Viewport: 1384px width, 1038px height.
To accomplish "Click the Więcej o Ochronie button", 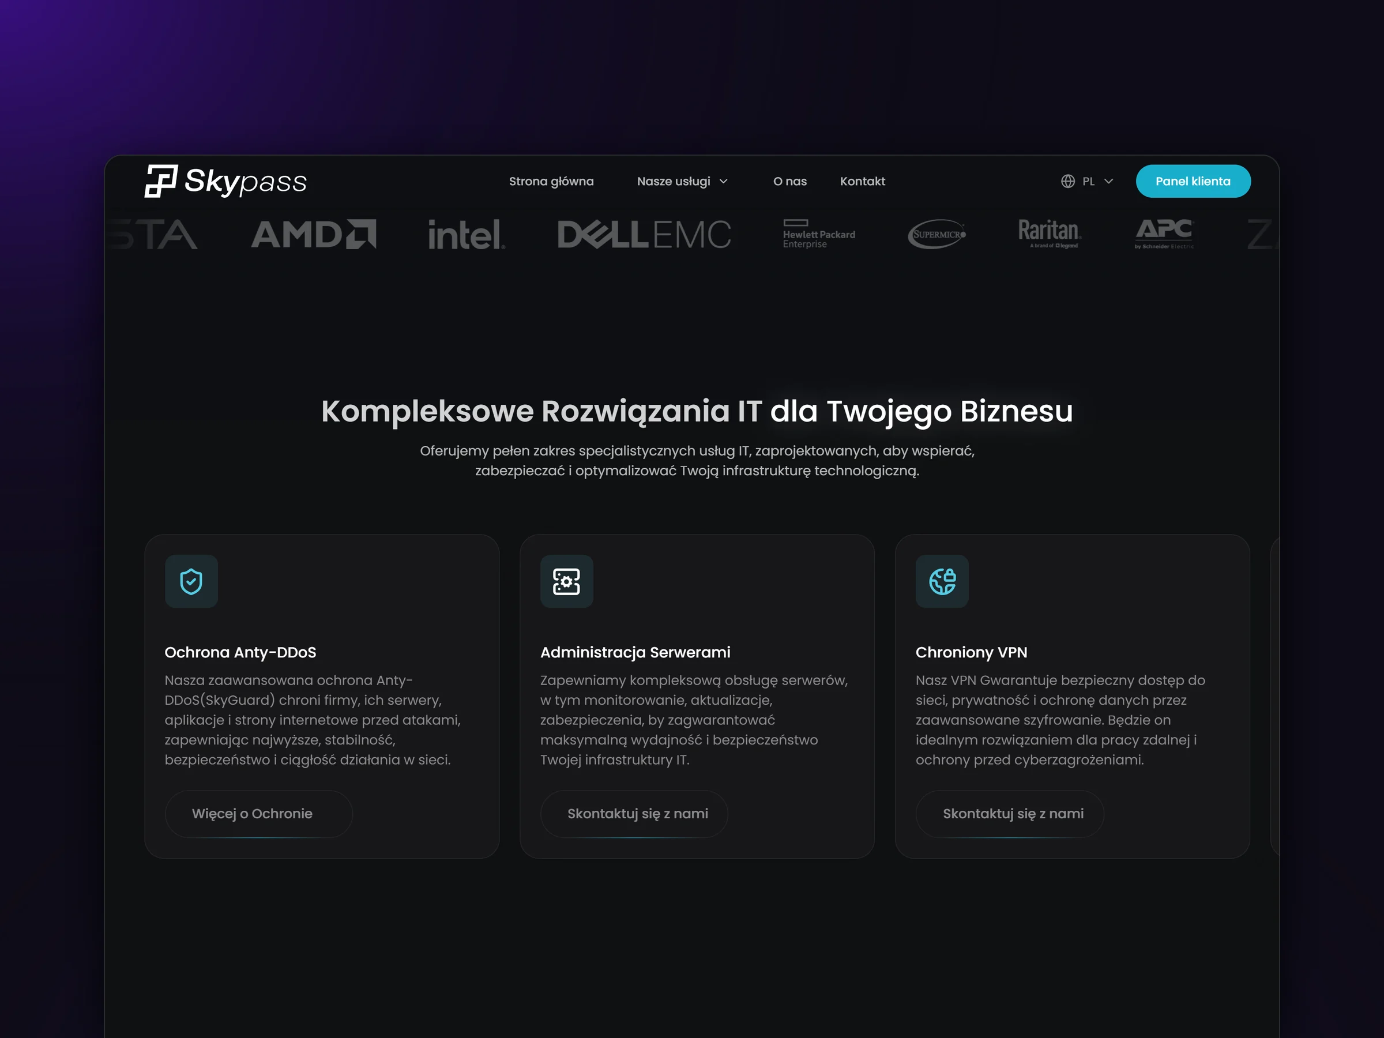I will (258, 814).
